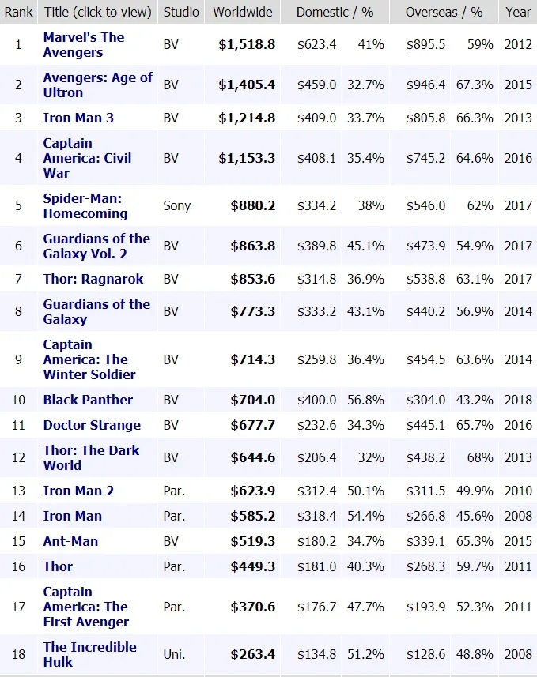Sort by the Overseas / % header
This screenshot has height=677, width=537.
[x=444, y=12]
